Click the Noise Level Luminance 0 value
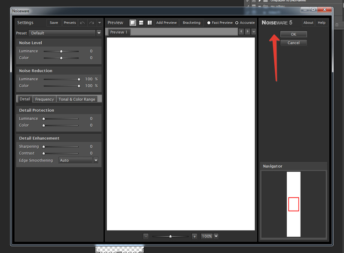The height and width of the screenshot is (253, 344). (91, 51)
